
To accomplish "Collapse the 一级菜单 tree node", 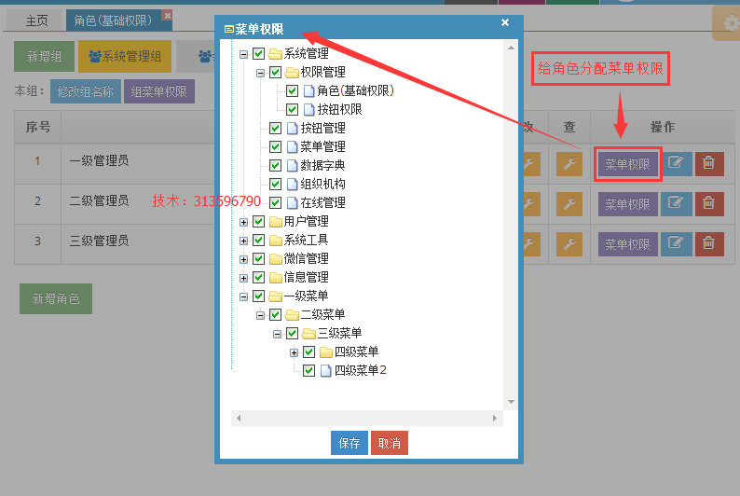I will coord(243,296).
